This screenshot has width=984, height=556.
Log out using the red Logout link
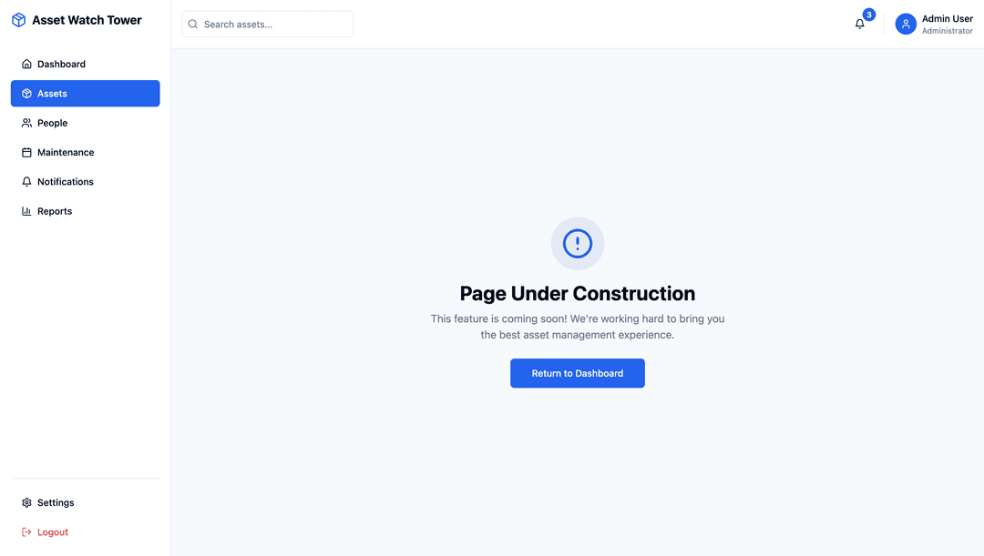click(x=52, y=532)
